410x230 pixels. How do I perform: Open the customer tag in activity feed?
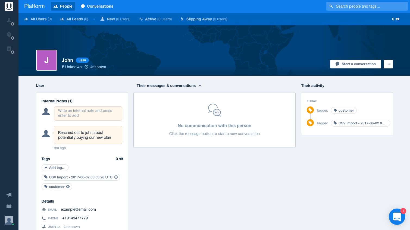click(x=344, y=111)
